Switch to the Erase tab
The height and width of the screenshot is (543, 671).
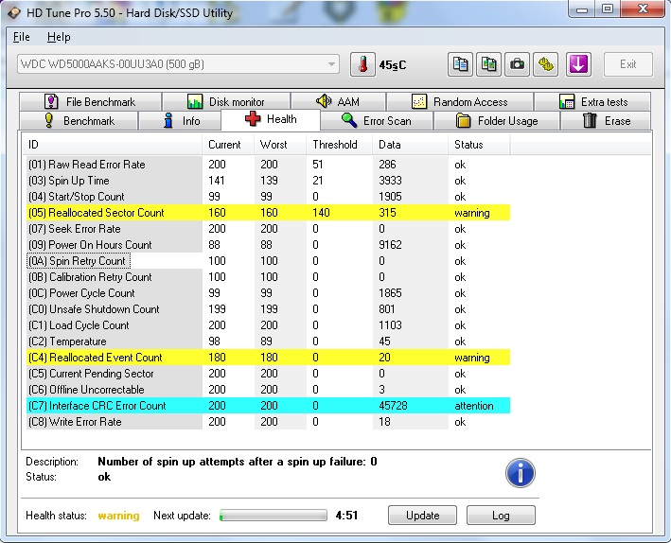606,121
